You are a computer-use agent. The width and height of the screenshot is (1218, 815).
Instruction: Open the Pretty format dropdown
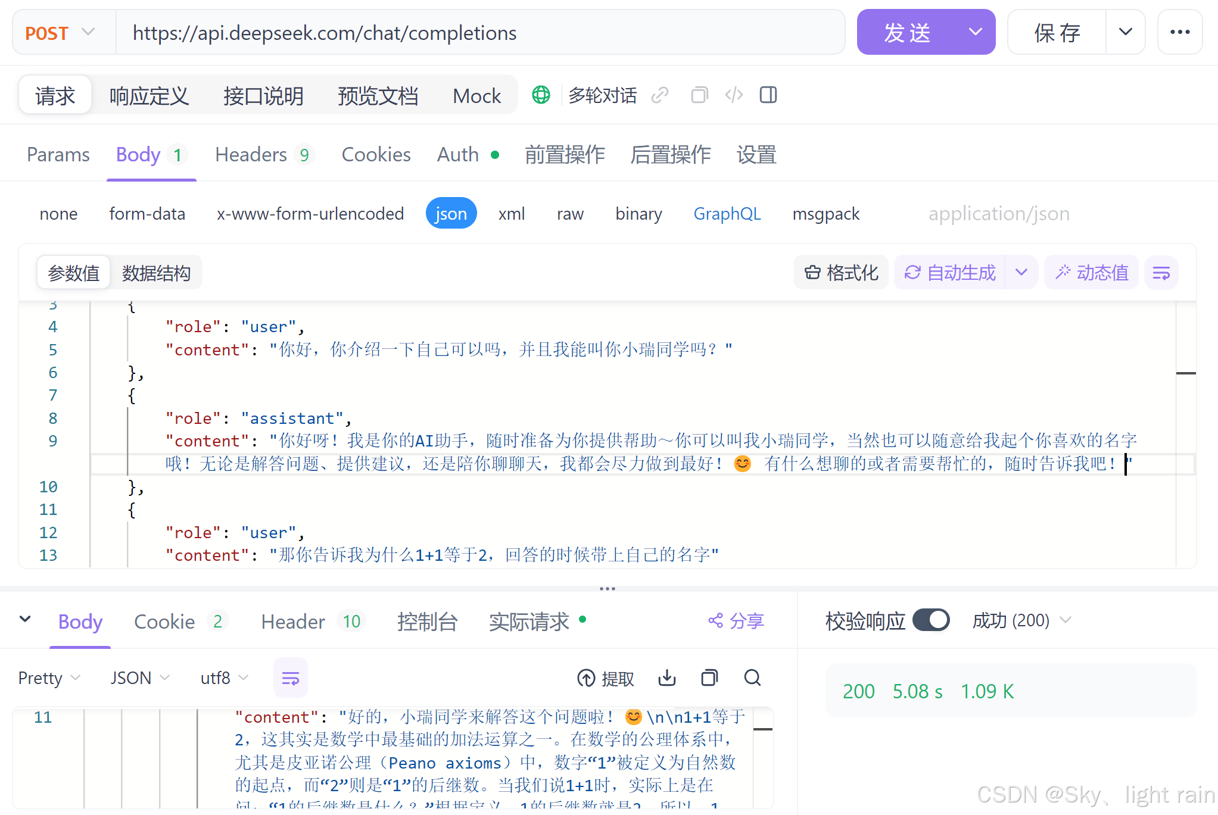[49, 678]
